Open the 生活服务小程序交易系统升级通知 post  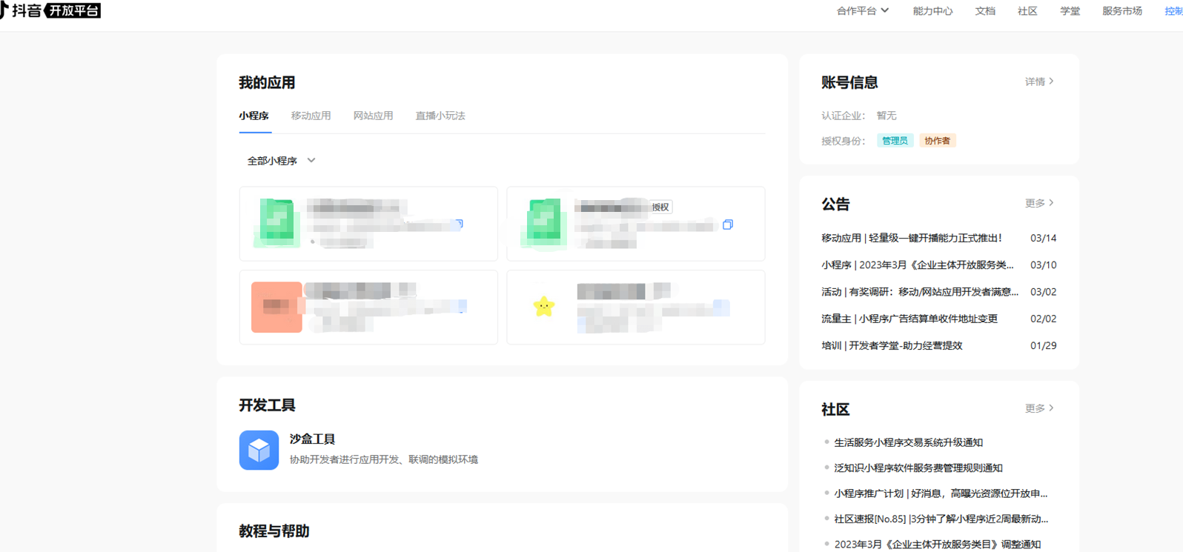(908, 442)
